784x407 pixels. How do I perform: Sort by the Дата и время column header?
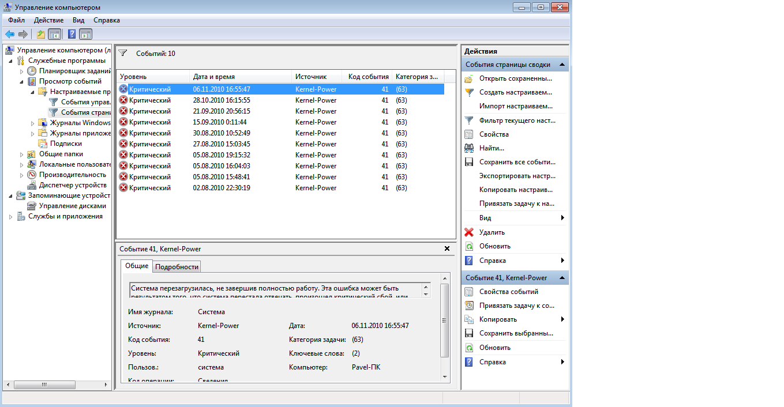(x=240, y=77)
